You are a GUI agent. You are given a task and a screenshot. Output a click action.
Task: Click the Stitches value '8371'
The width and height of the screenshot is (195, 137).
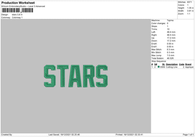(189, 2)
